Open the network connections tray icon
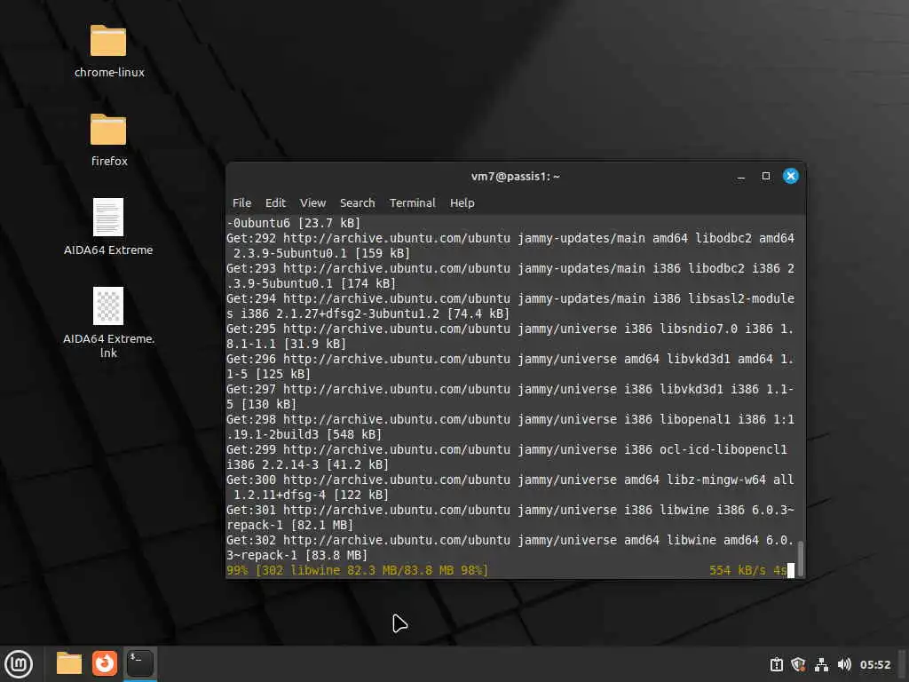This screenshot has height=682, width=909. [821, 664]
